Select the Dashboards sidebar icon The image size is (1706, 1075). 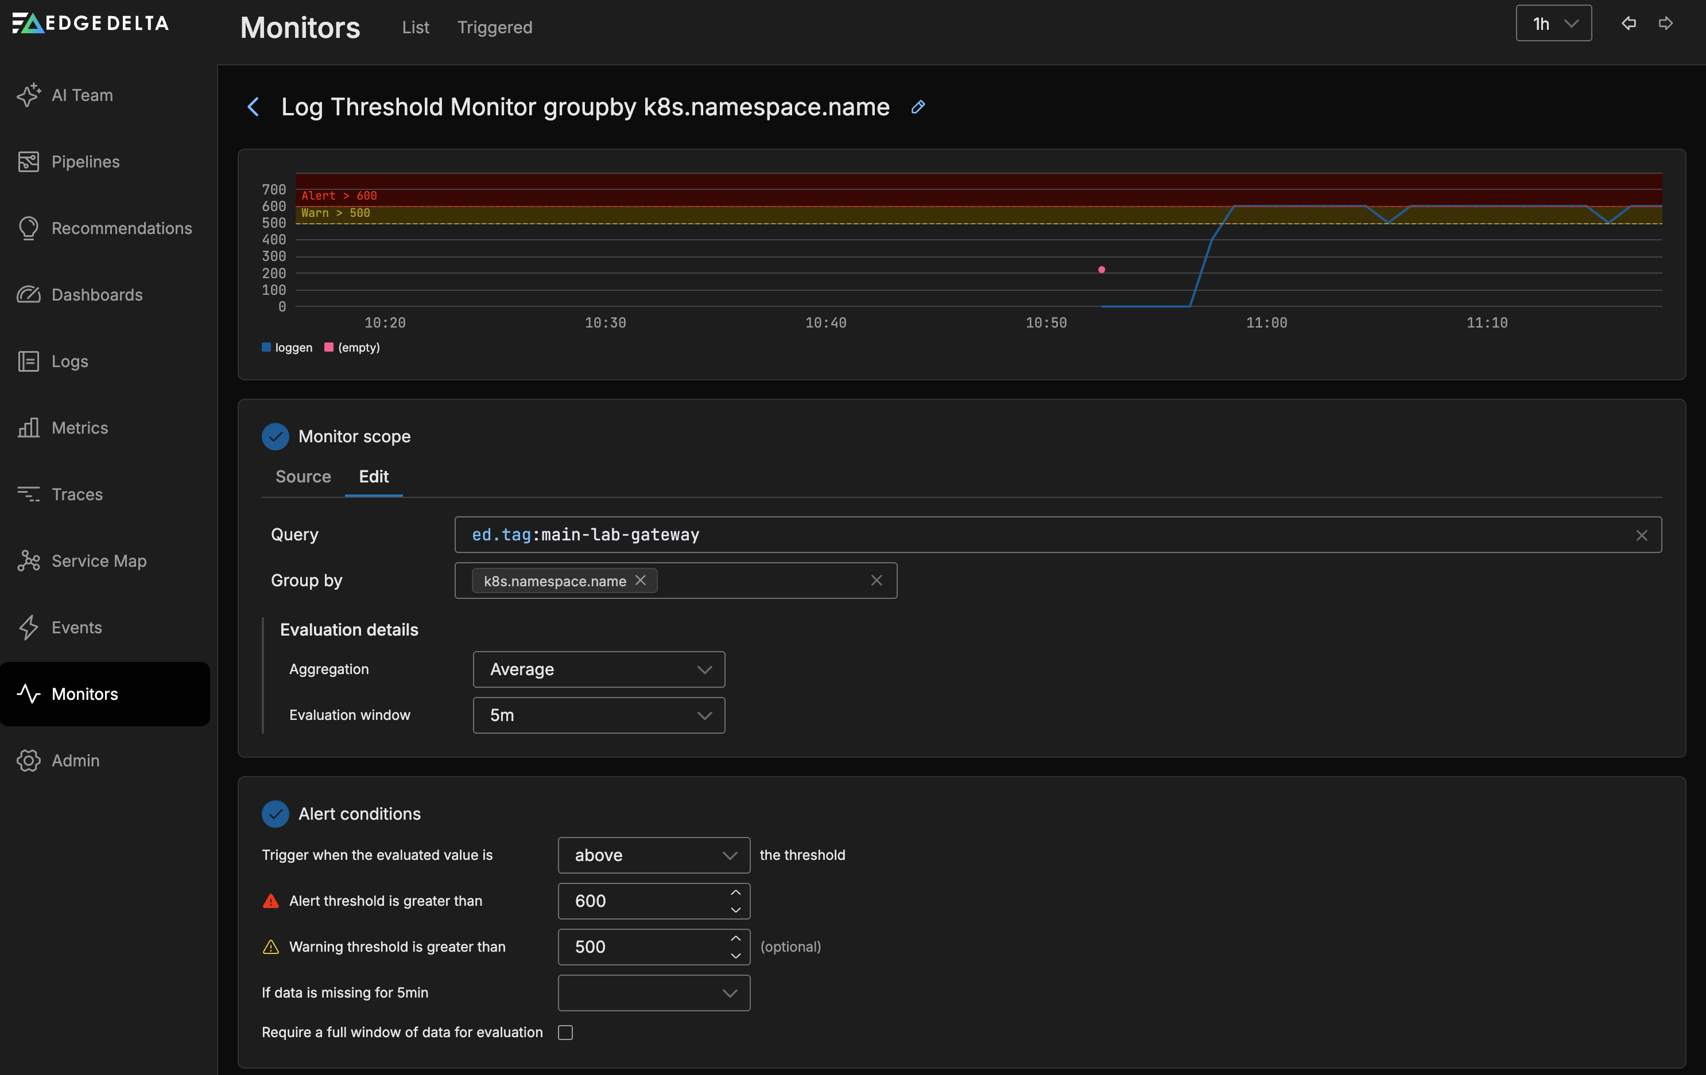click(28, 295)
